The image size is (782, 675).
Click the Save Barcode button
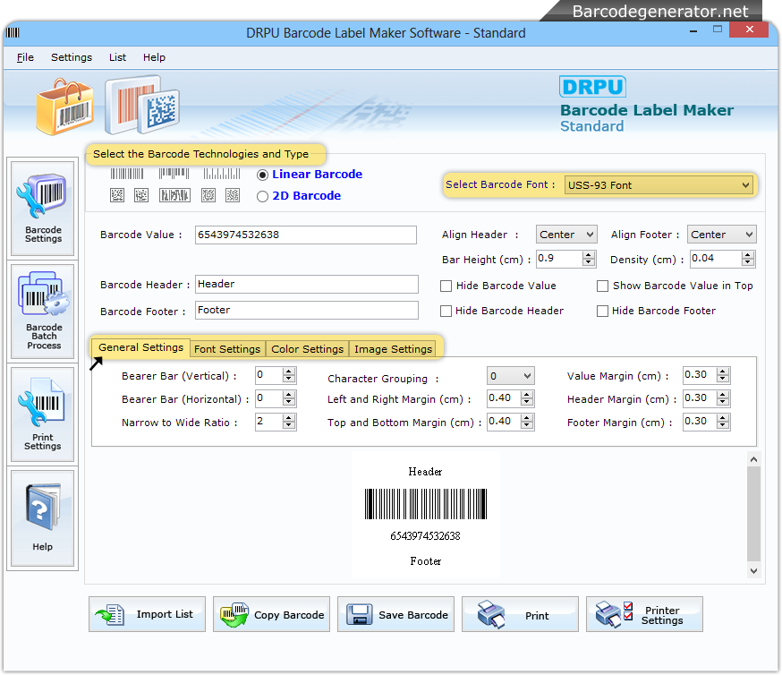point(395,614)
